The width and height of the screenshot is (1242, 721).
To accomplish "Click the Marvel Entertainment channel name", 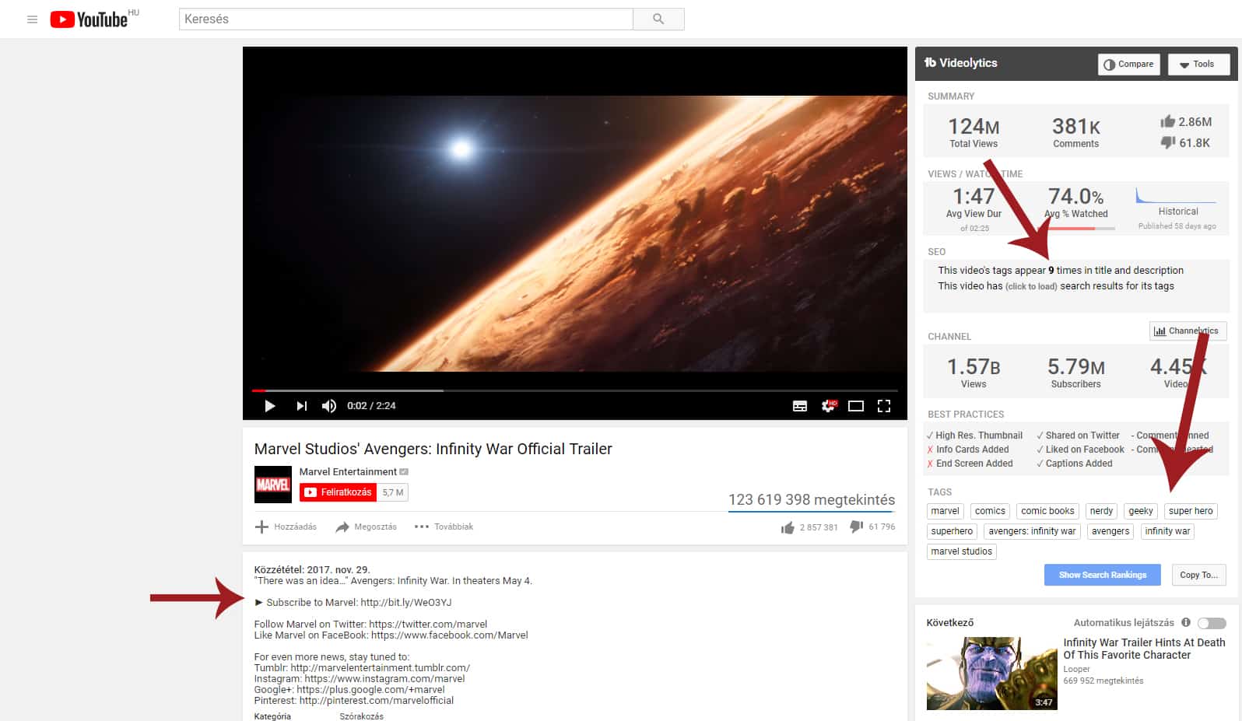I will (x=348, y=471).
